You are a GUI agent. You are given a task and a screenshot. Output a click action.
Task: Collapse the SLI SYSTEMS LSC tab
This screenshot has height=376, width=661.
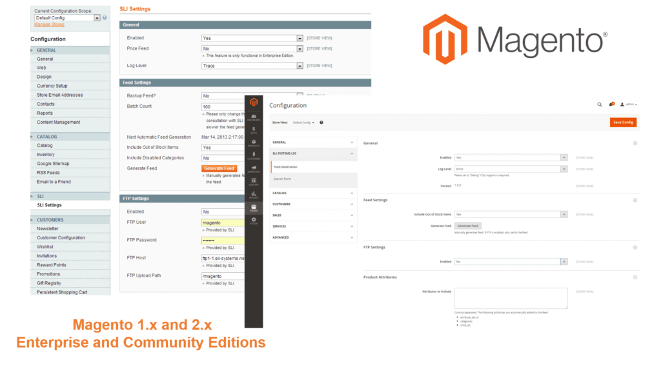pos(313,153)
